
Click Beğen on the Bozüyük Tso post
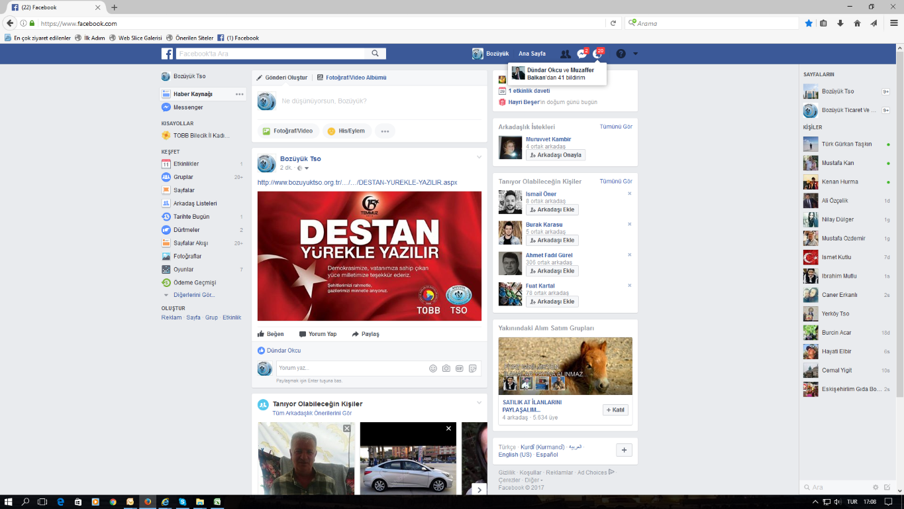click(x=271, y=334)
